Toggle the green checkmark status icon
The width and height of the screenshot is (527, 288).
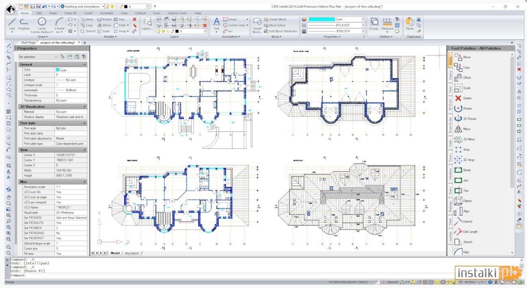(x=520, y=282)
